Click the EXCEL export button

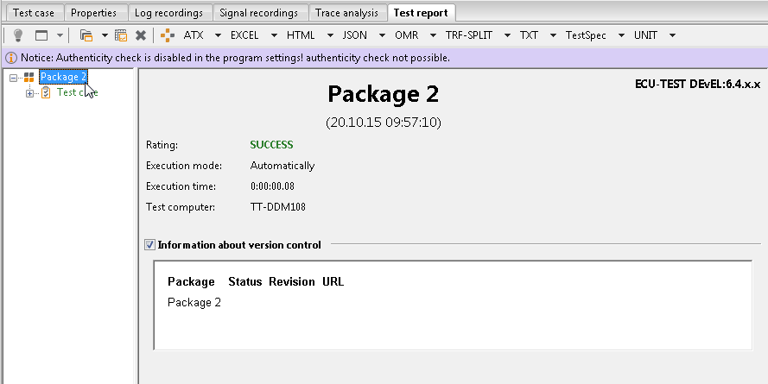click(x=244, y=35)
